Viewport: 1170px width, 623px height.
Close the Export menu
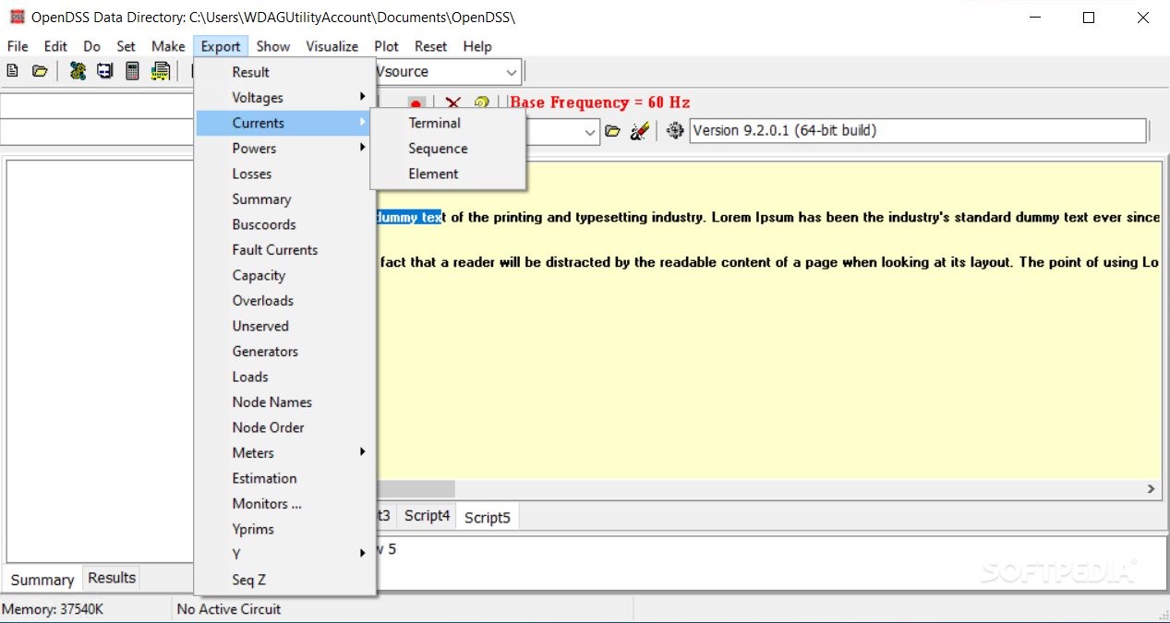coord(221,46)
